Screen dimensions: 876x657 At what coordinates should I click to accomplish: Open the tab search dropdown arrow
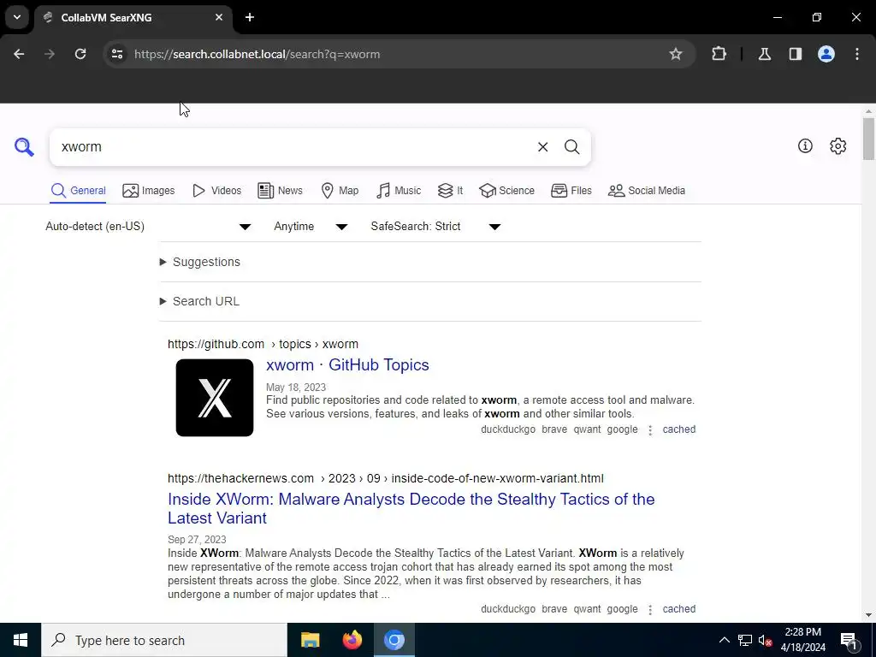17,17
